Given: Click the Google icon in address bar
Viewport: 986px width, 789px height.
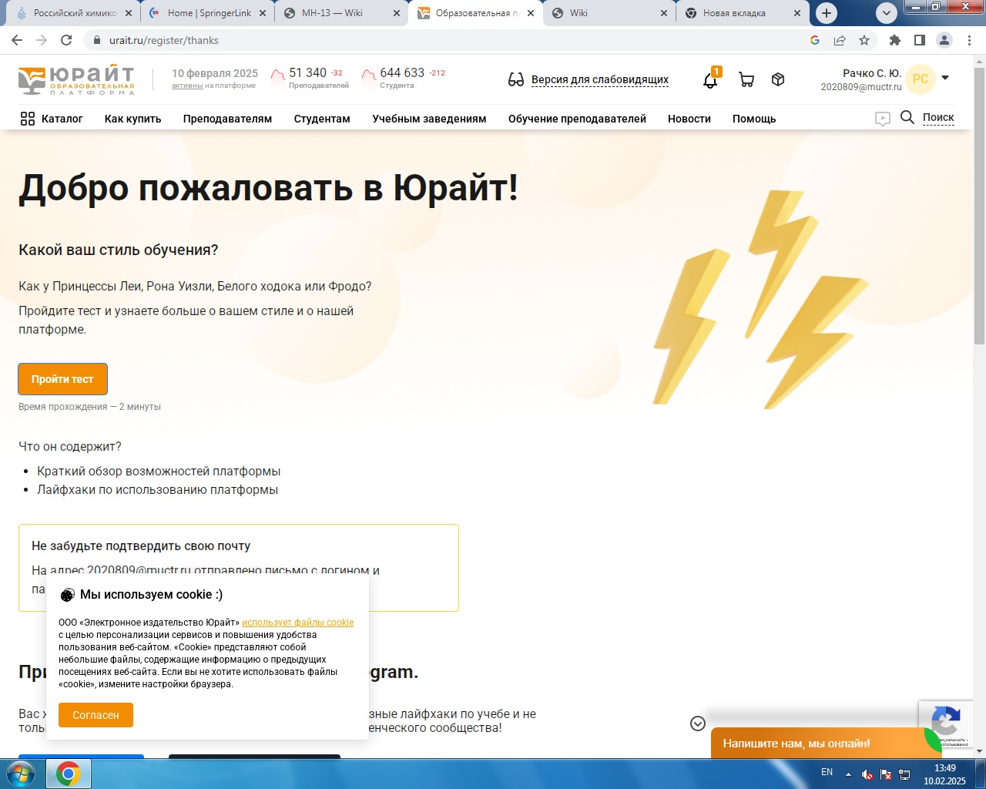Looking at the screenshot, I should 815,40.
